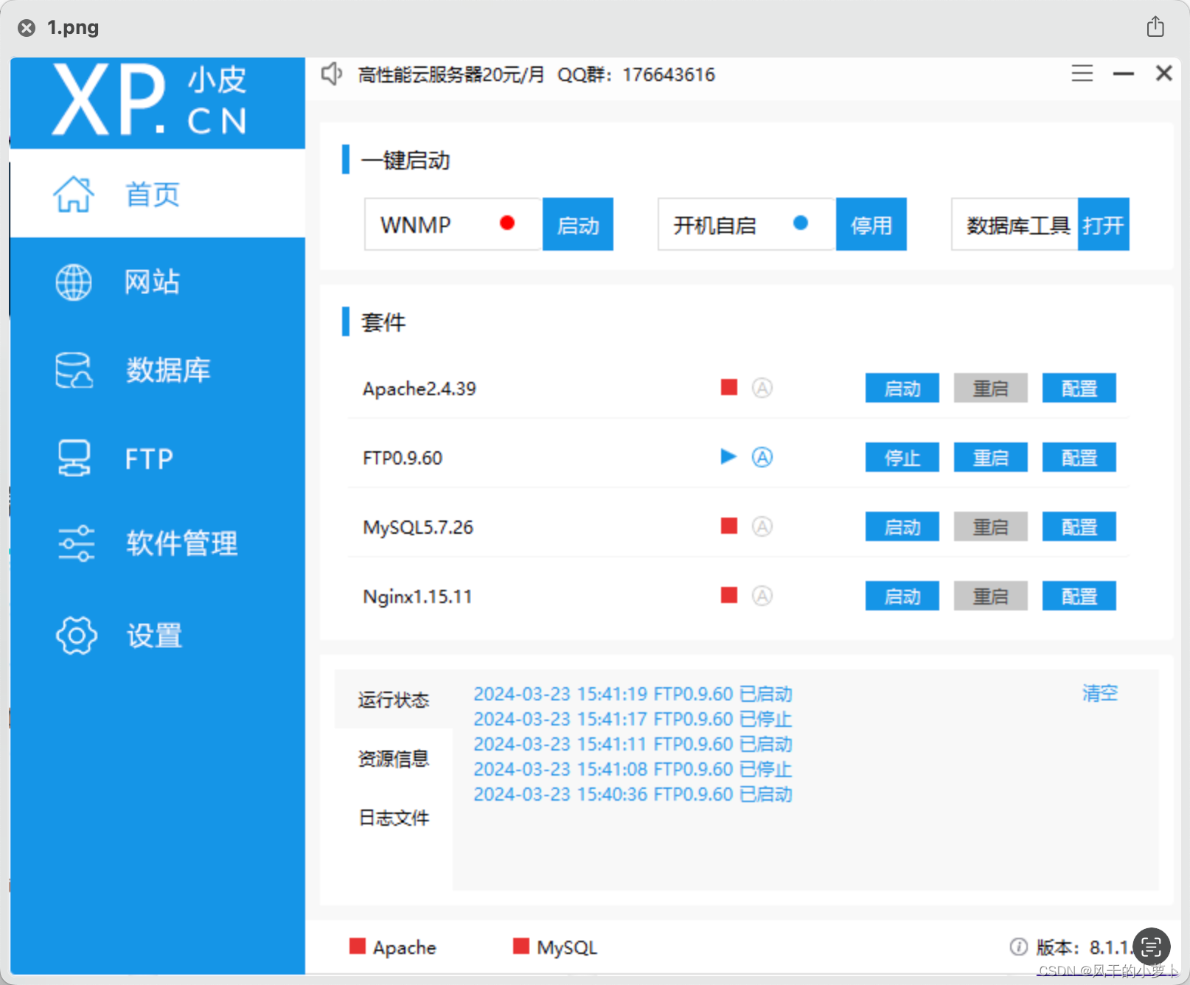Restart FTP0.9.60 with 重启 button
The height and width of the screenshot is (985, 1190).
pos(991,457)
